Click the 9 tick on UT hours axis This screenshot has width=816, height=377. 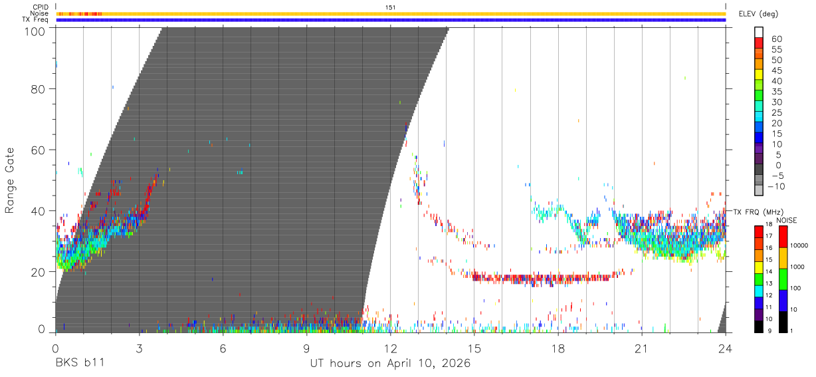click(x=307, y=348)
